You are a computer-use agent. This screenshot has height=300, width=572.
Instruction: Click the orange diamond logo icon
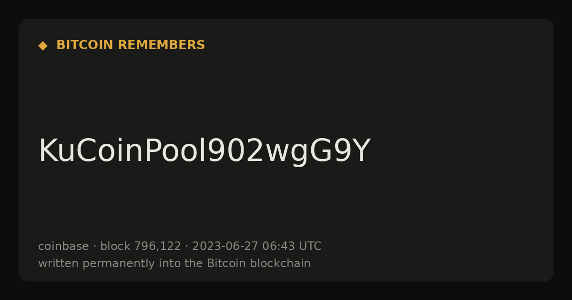43,46
